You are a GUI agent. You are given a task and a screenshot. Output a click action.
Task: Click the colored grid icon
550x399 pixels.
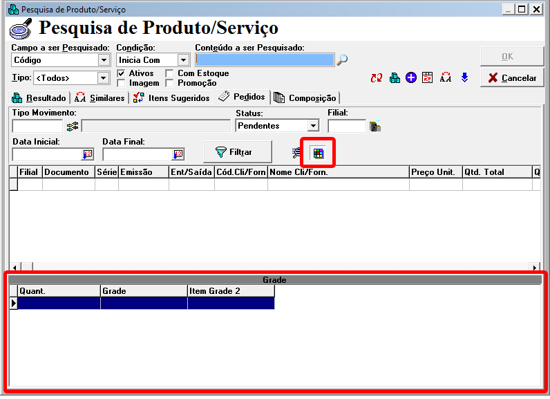319,152
